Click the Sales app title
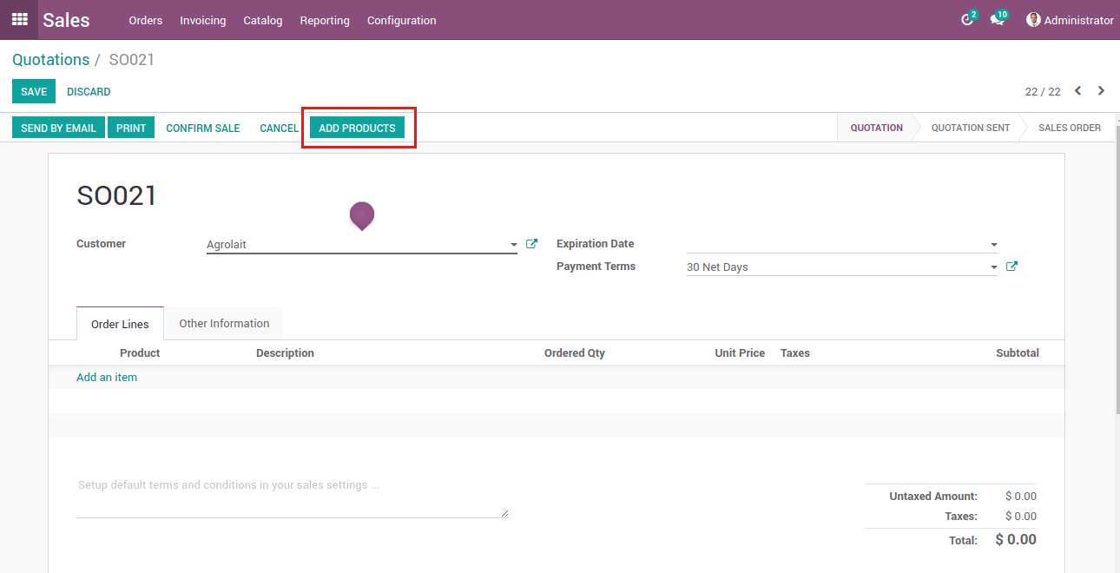This screenshot has height=573, width=1120. 66,20
